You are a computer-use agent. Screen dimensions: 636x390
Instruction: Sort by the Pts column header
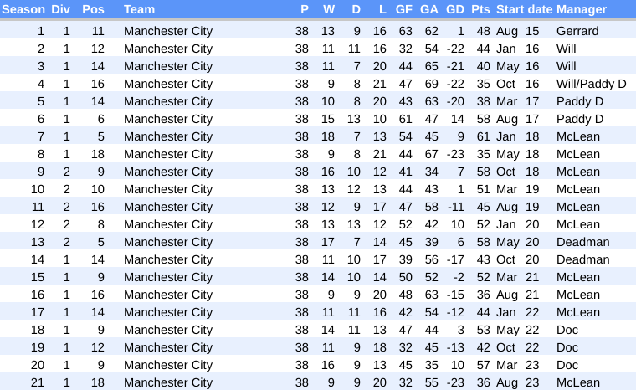pyautogui.click(x=480, y=9)
